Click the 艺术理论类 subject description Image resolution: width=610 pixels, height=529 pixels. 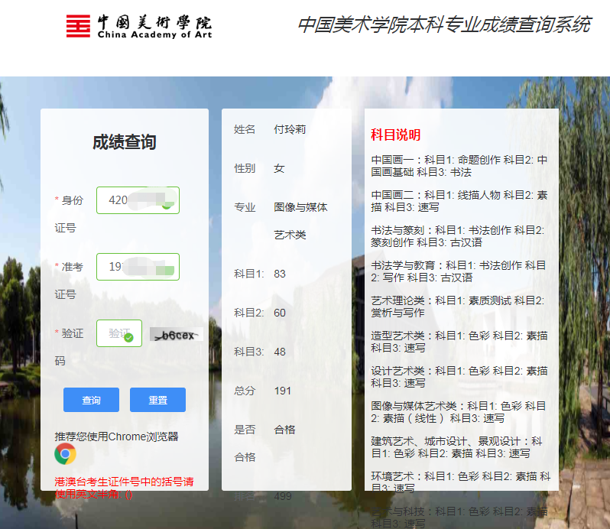pos(457,307)
